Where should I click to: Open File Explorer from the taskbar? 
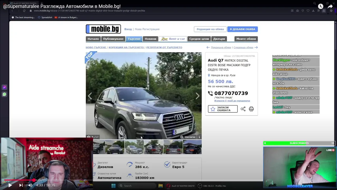click(x=160, y=186)
